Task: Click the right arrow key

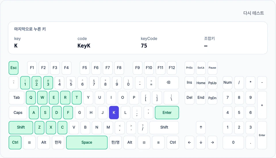Action: point(212,142)
